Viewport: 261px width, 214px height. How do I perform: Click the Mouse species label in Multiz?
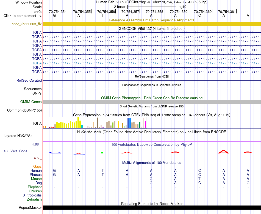[x=36, y=179]
